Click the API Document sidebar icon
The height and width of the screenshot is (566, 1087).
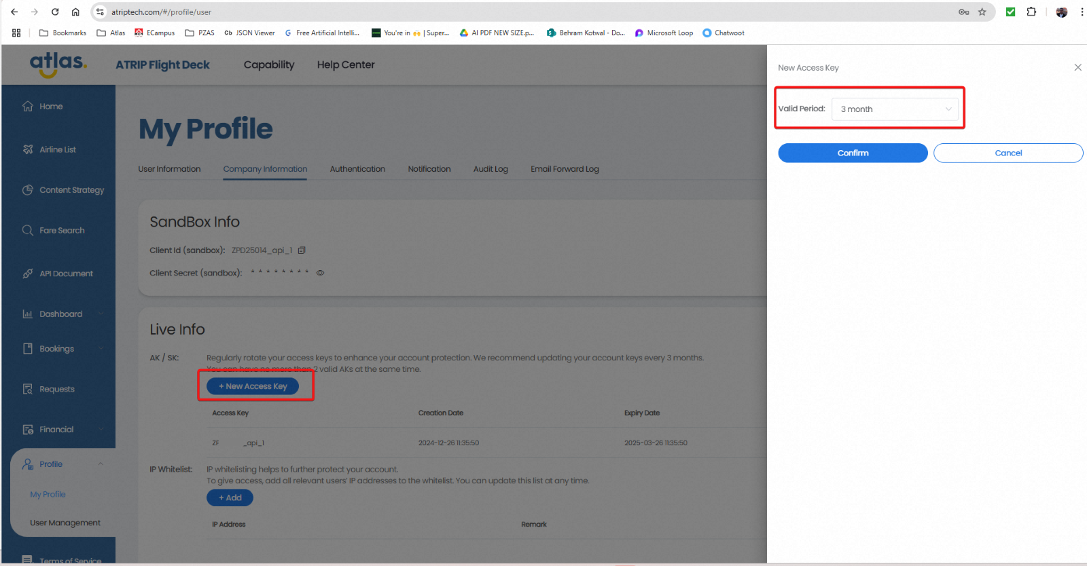[28, 273]
